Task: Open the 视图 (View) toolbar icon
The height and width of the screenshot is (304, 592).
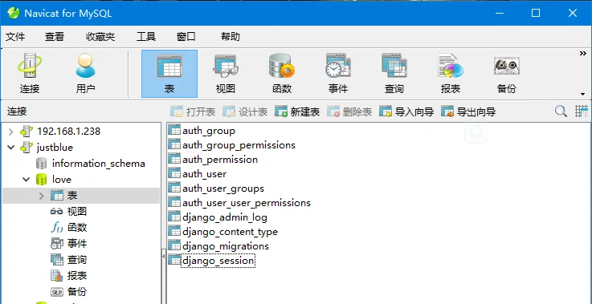Action: [x=226, y=74]
